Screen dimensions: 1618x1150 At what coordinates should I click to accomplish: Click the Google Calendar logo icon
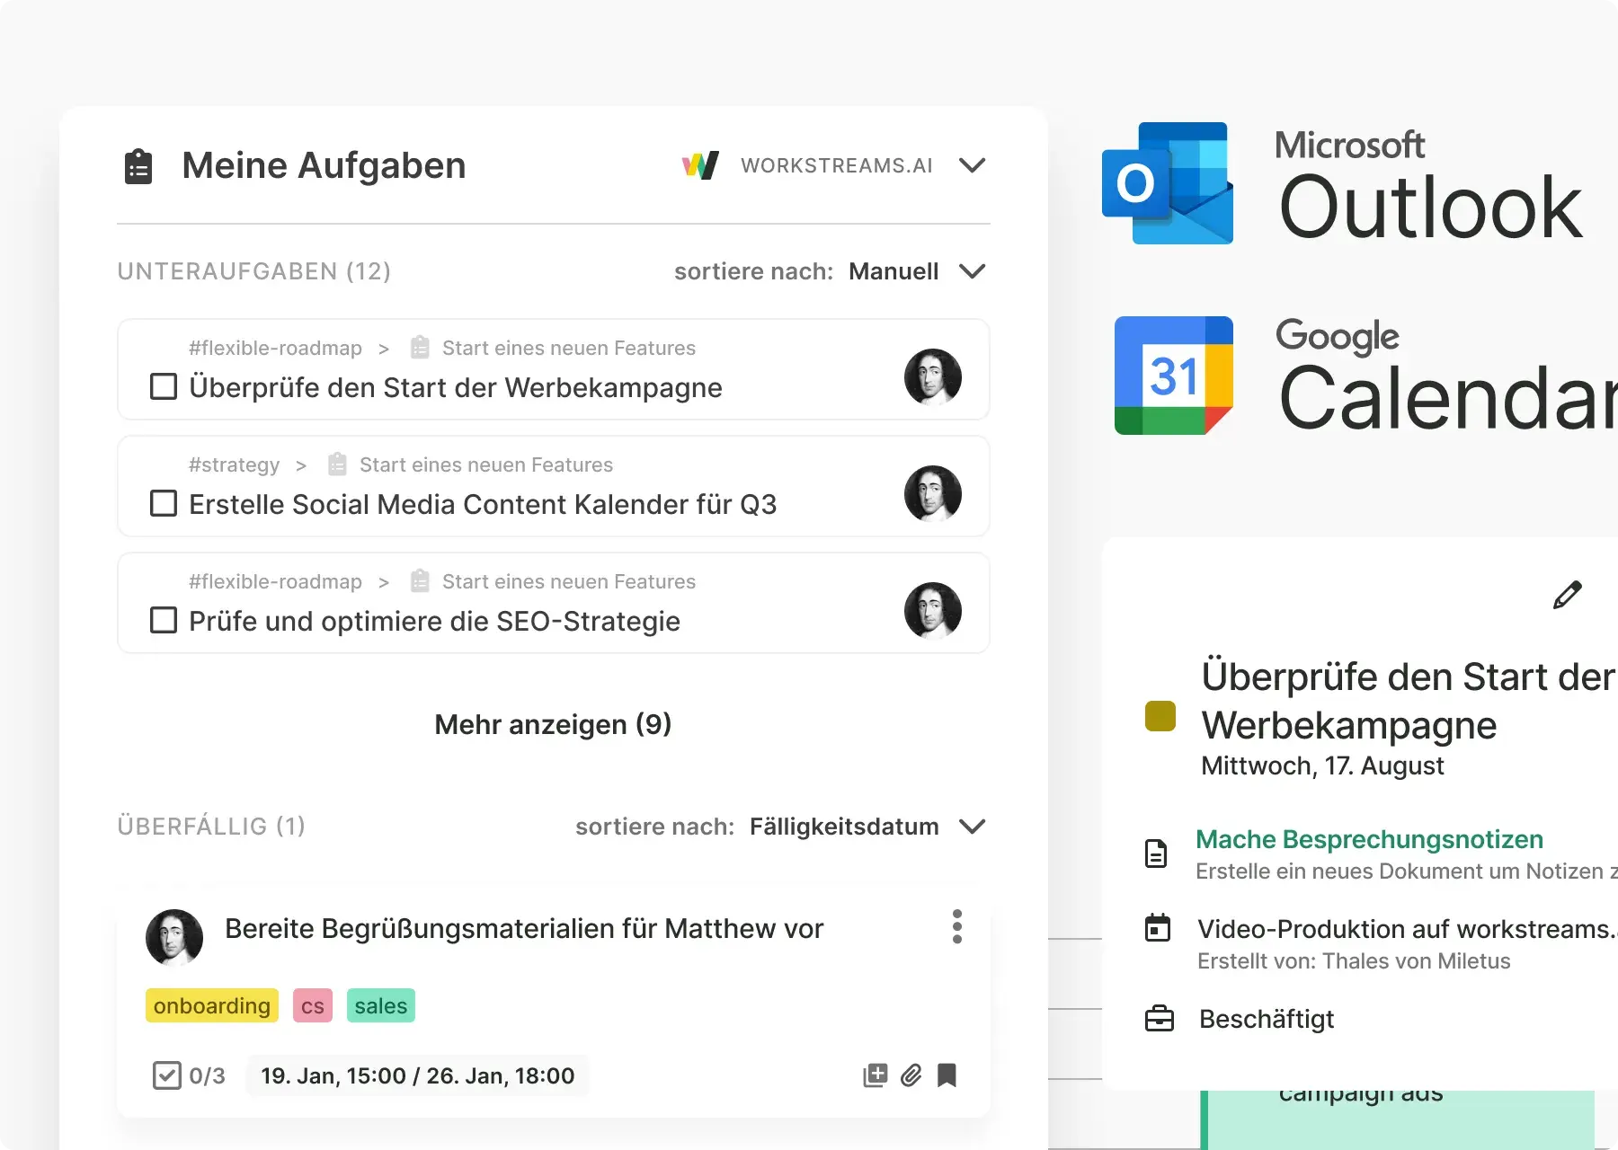[1173, 376]
